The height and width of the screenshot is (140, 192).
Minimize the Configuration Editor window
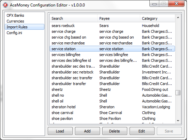[x=154, y=4]
